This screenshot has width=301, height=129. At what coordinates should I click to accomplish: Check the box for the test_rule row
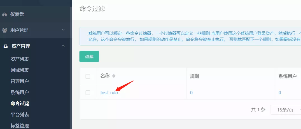(88, 93)
